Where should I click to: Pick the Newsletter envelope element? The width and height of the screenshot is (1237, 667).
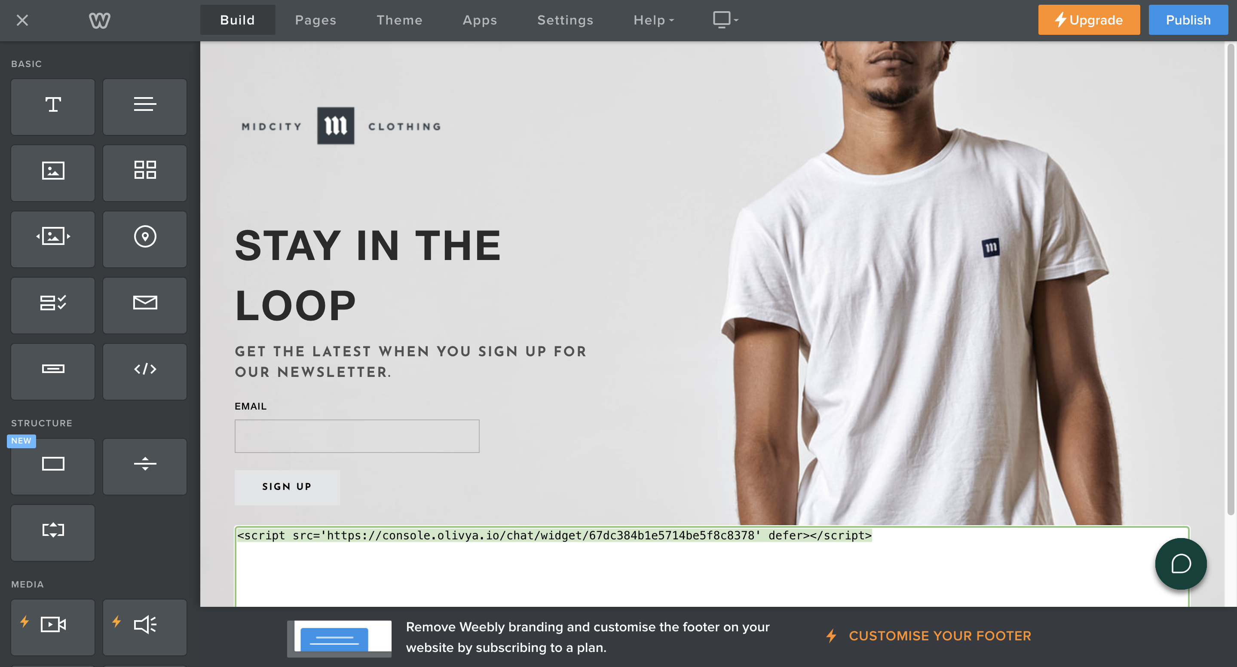(x=144, y=306)
